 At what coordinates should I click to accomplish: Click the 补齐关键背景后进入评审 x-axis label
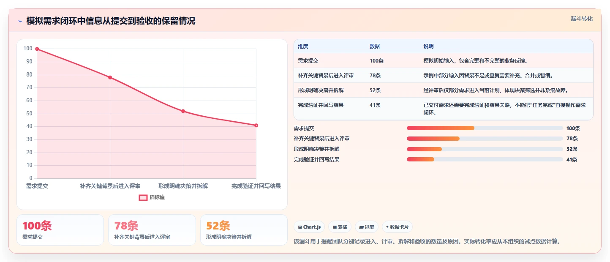[x=110, y=186]
